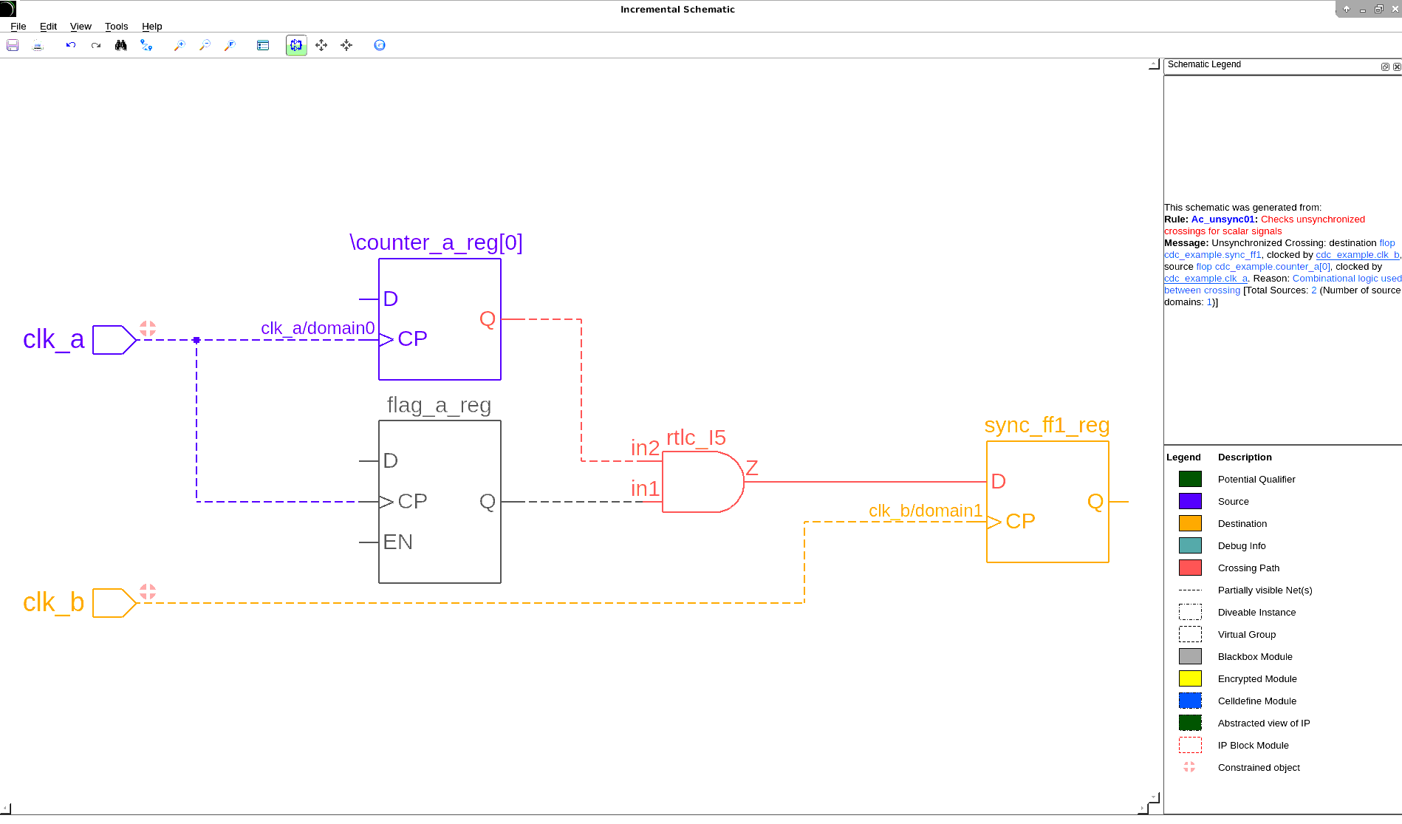Open the Help menu
The image size is (1402, 824).
point(151,26)
